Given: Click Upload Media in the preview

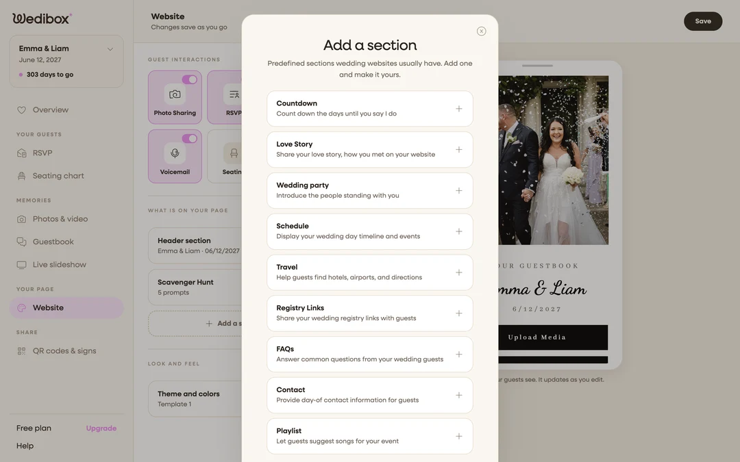Looking at the screenshot, I should [x=553, y=337].
